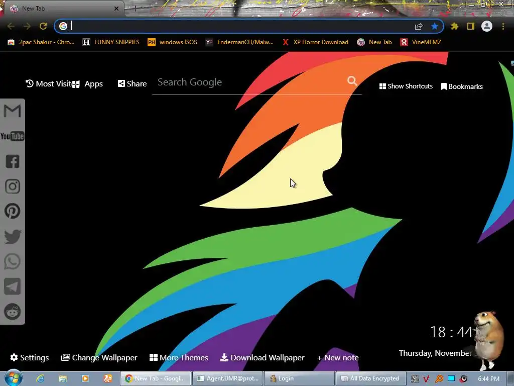Open the media player taskbar icon
Image resolution: width=514 pixels, height=386 pixels.
[x=85, y=378]
